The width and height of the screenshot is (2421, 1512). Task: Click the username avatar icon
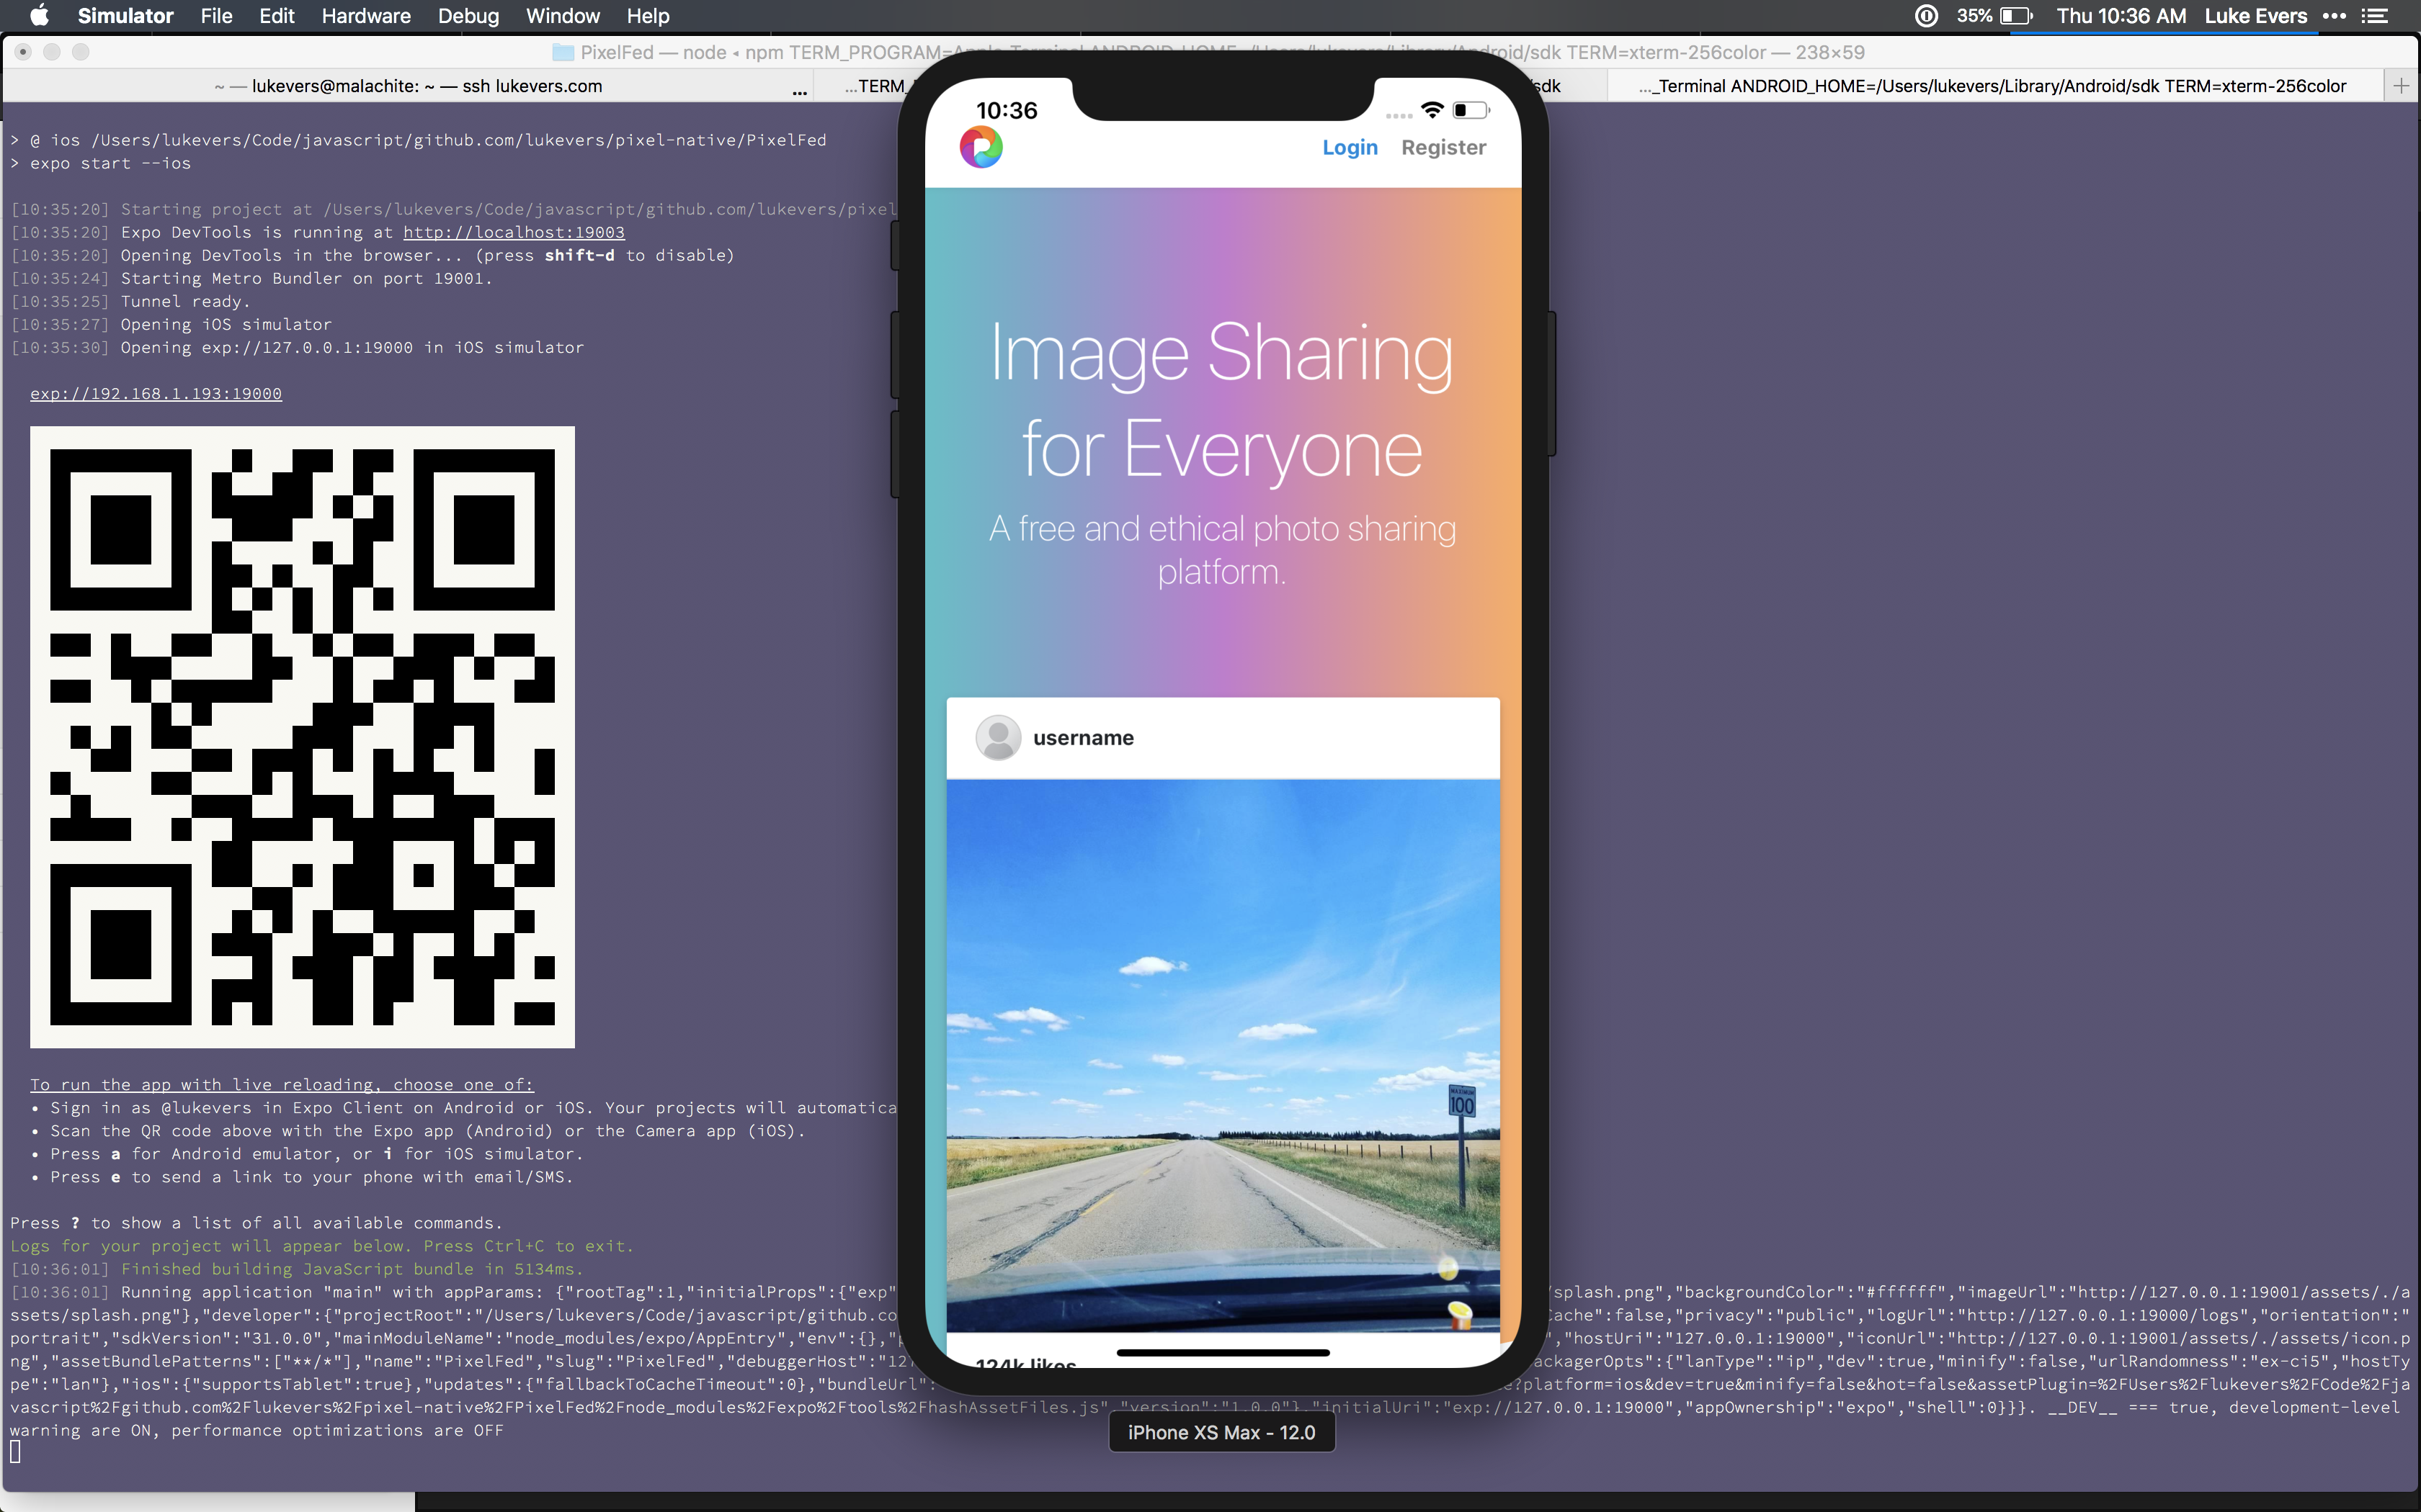[x=997, y=738]
